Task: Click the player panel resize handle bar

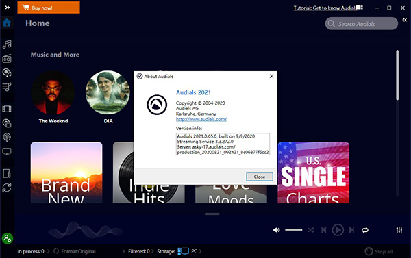Action: tap(212, 214)
